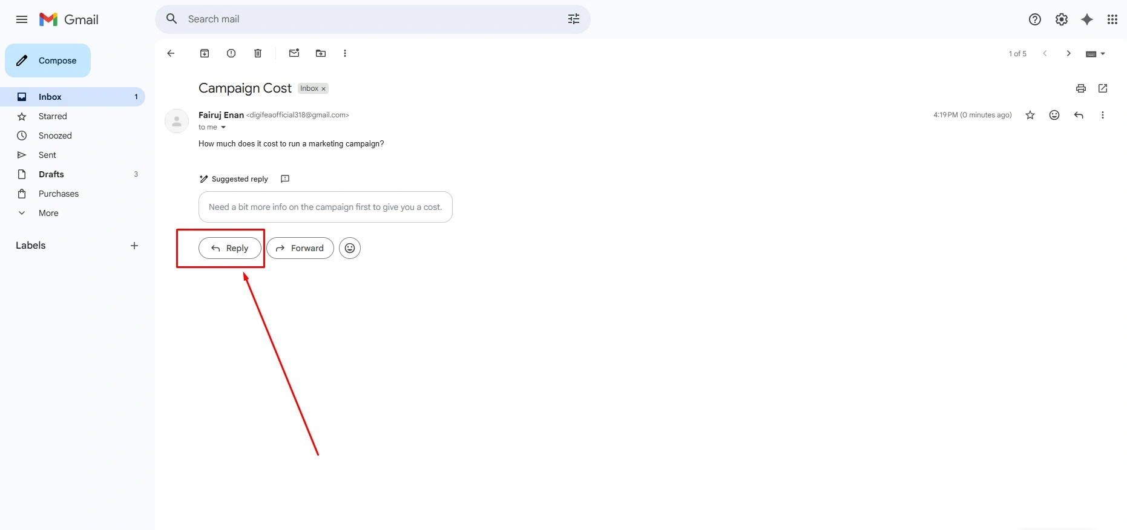The image size is (1127, 530).
Task: Open message More options three dots
Action: pyautogui.click(x=1103, y=115)
